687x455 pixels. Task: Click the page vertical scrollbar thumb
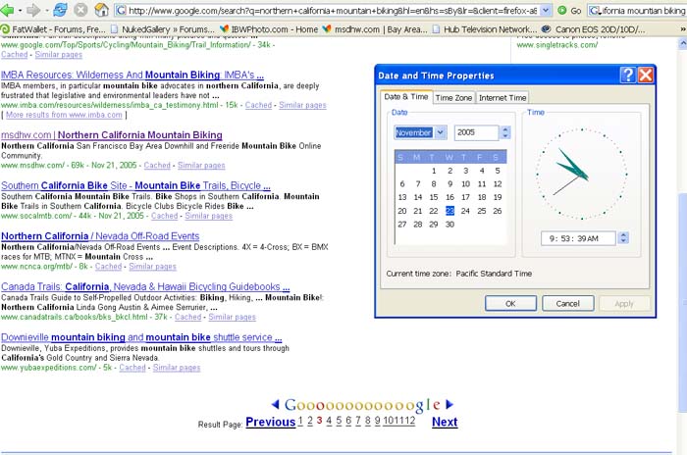point(683,302)
